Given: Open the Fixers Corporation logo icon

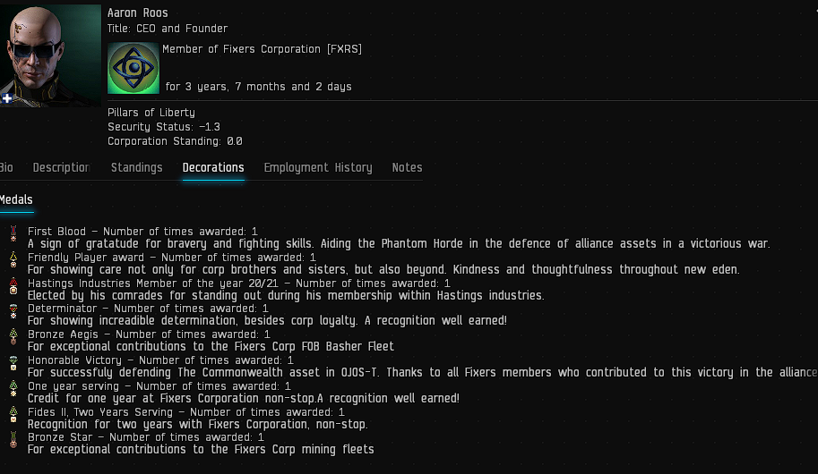Looking at the screenshot, I should [x=133, y=68].
